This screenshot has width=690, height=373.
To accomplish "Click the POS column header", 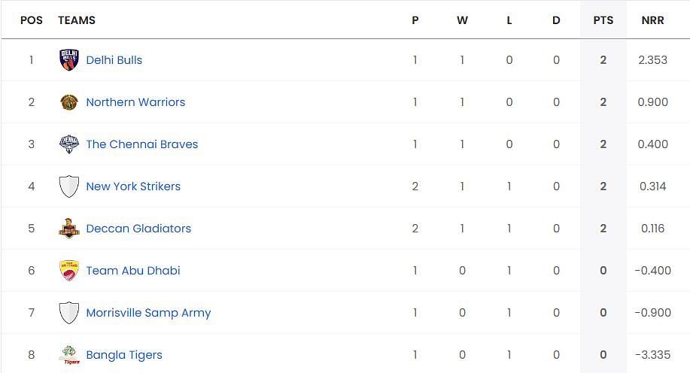I will click(x=32, y=20).
